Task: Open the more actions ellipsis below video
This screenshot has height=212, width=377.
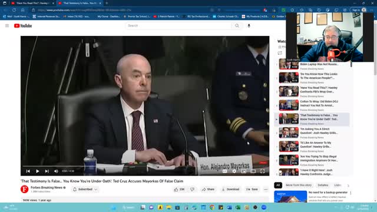Action: [266, 190]
